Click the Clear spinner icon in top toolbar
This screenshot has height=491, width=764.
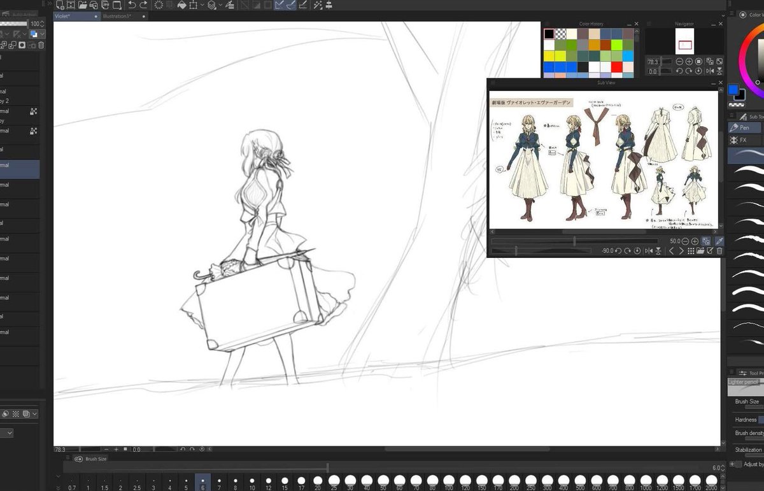(x=159, y=5)
